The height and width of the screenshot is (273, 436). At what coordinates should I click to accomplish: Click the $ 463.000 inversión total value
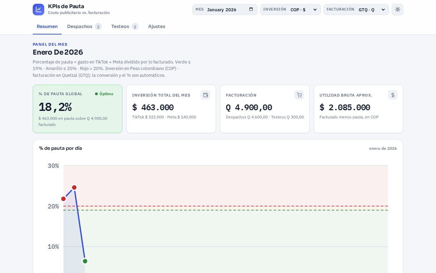[153, 107]
